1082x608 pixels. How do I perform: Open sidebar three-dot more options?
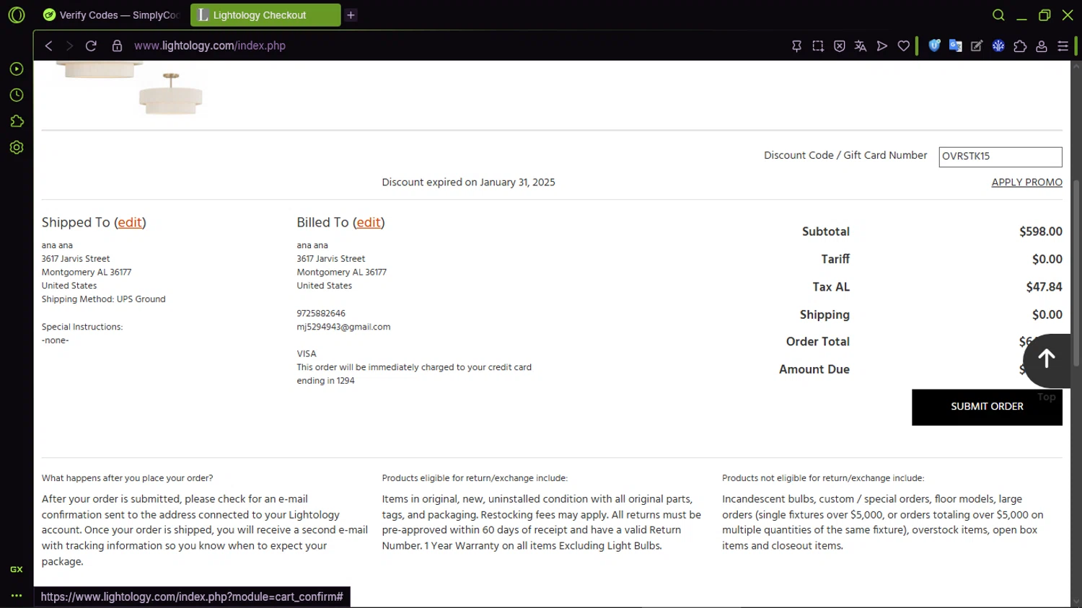click(17, 596)
